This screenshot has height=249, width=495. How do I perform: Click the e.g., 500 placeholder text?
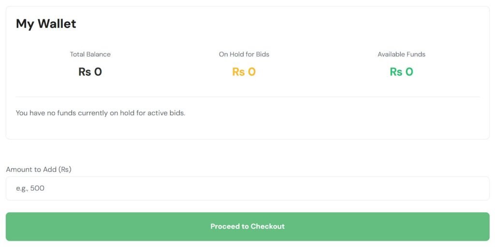tap(30, 188)
